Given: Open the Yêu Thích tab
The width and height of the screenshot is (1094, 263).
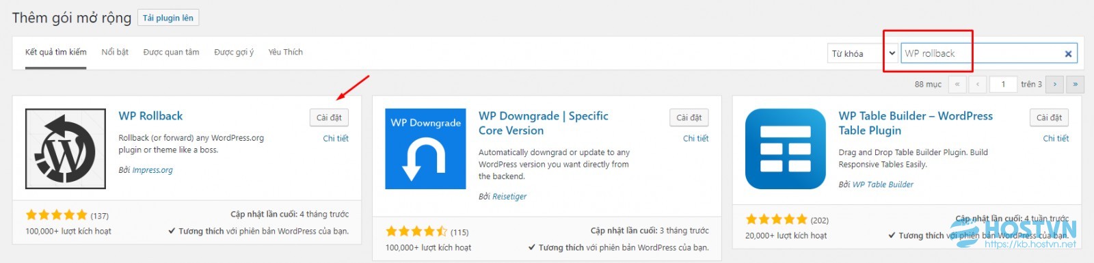Looking at the screenshot, I should point(285,52).
